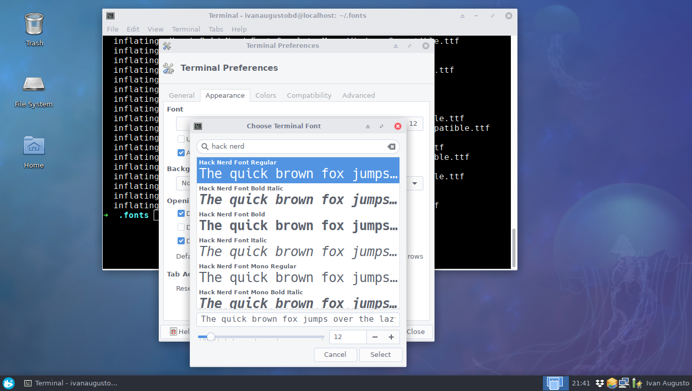Open the Ivan Augusto user menu
Viewport: 692px width, 391px height.
pyautogui.click(x=667, y=383)
